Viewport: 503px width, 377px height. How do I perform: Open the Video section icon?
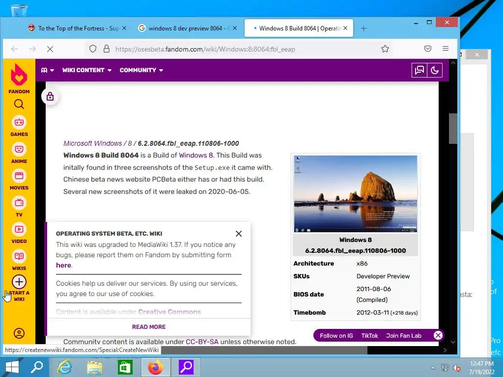click(x=19, y=229)
